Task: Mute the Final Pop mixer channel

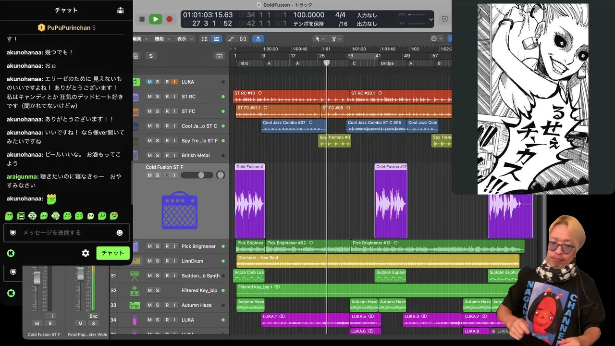Action: point(80,323)
